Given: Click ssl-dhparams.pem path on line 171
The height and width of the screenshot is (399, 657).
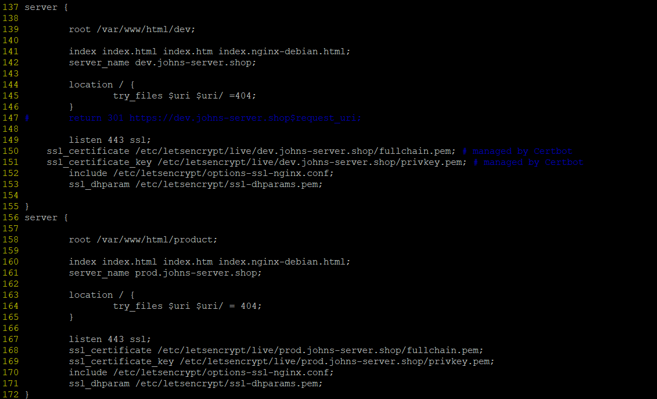Looking at the screenshot, I should [229, 384].
